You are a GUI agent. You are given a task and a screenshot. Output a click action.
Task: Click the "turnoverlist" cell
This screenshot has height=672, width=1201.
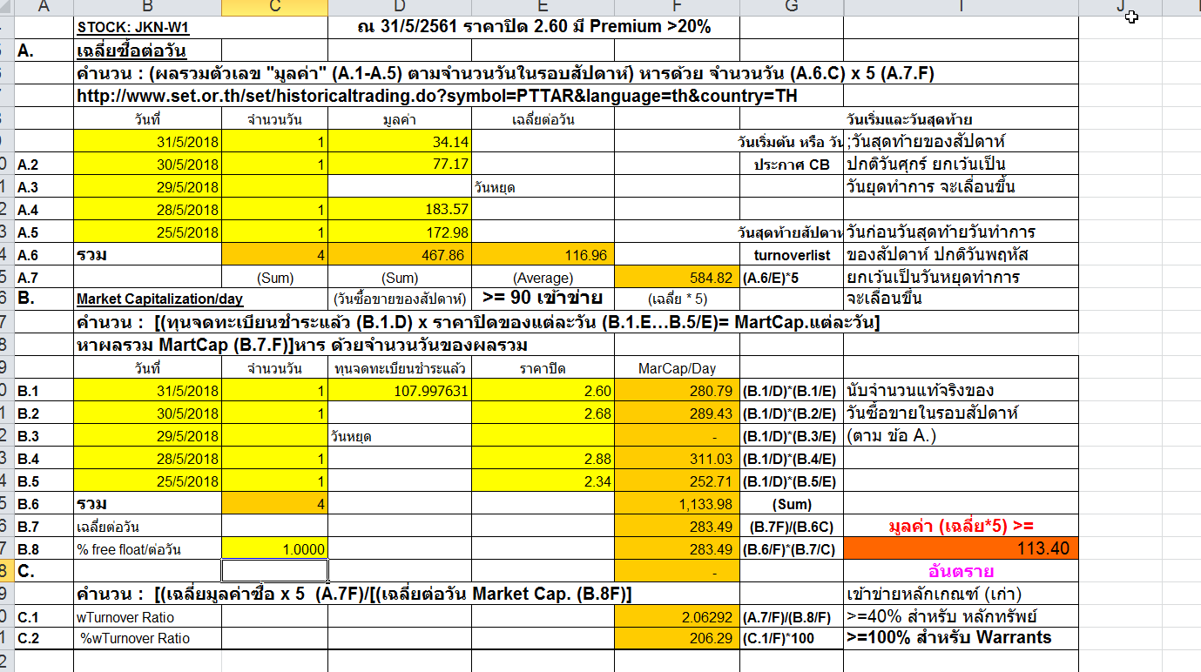[x=792, y=254]
